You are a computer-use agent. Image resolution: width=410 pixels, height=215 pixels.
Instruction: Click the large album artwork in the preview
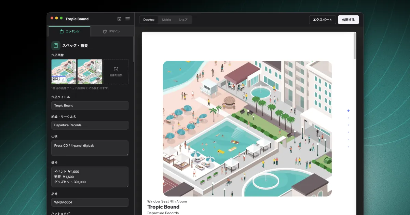click(x=247, y=129)
